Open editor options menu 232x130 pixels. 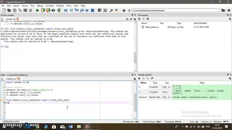point(135,79)
